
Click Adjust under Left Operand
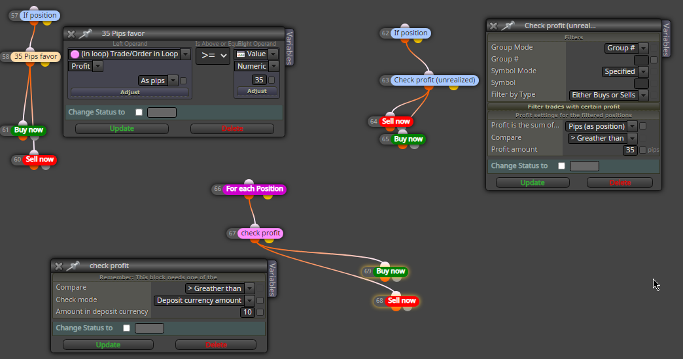coord(130,92)
